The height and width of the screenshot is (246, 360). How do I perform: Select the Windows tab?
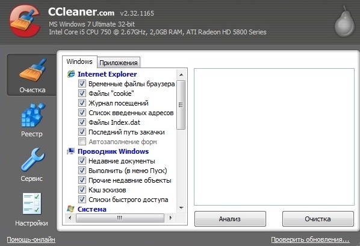coord(79,61)
